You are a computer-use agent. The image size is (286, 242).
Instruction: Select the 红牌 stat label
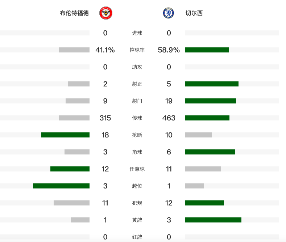tap(137, 237)
